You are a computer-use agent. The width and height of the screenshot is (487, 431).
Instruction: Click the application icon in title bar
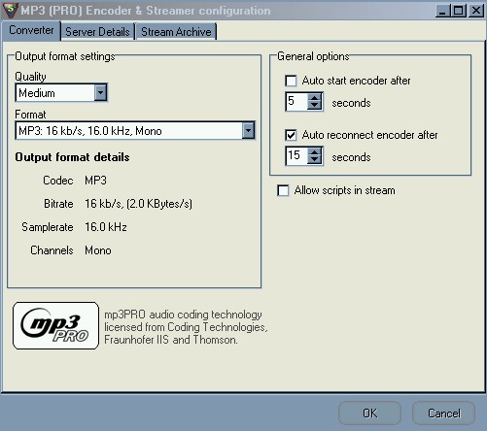[x=11, y=11]
